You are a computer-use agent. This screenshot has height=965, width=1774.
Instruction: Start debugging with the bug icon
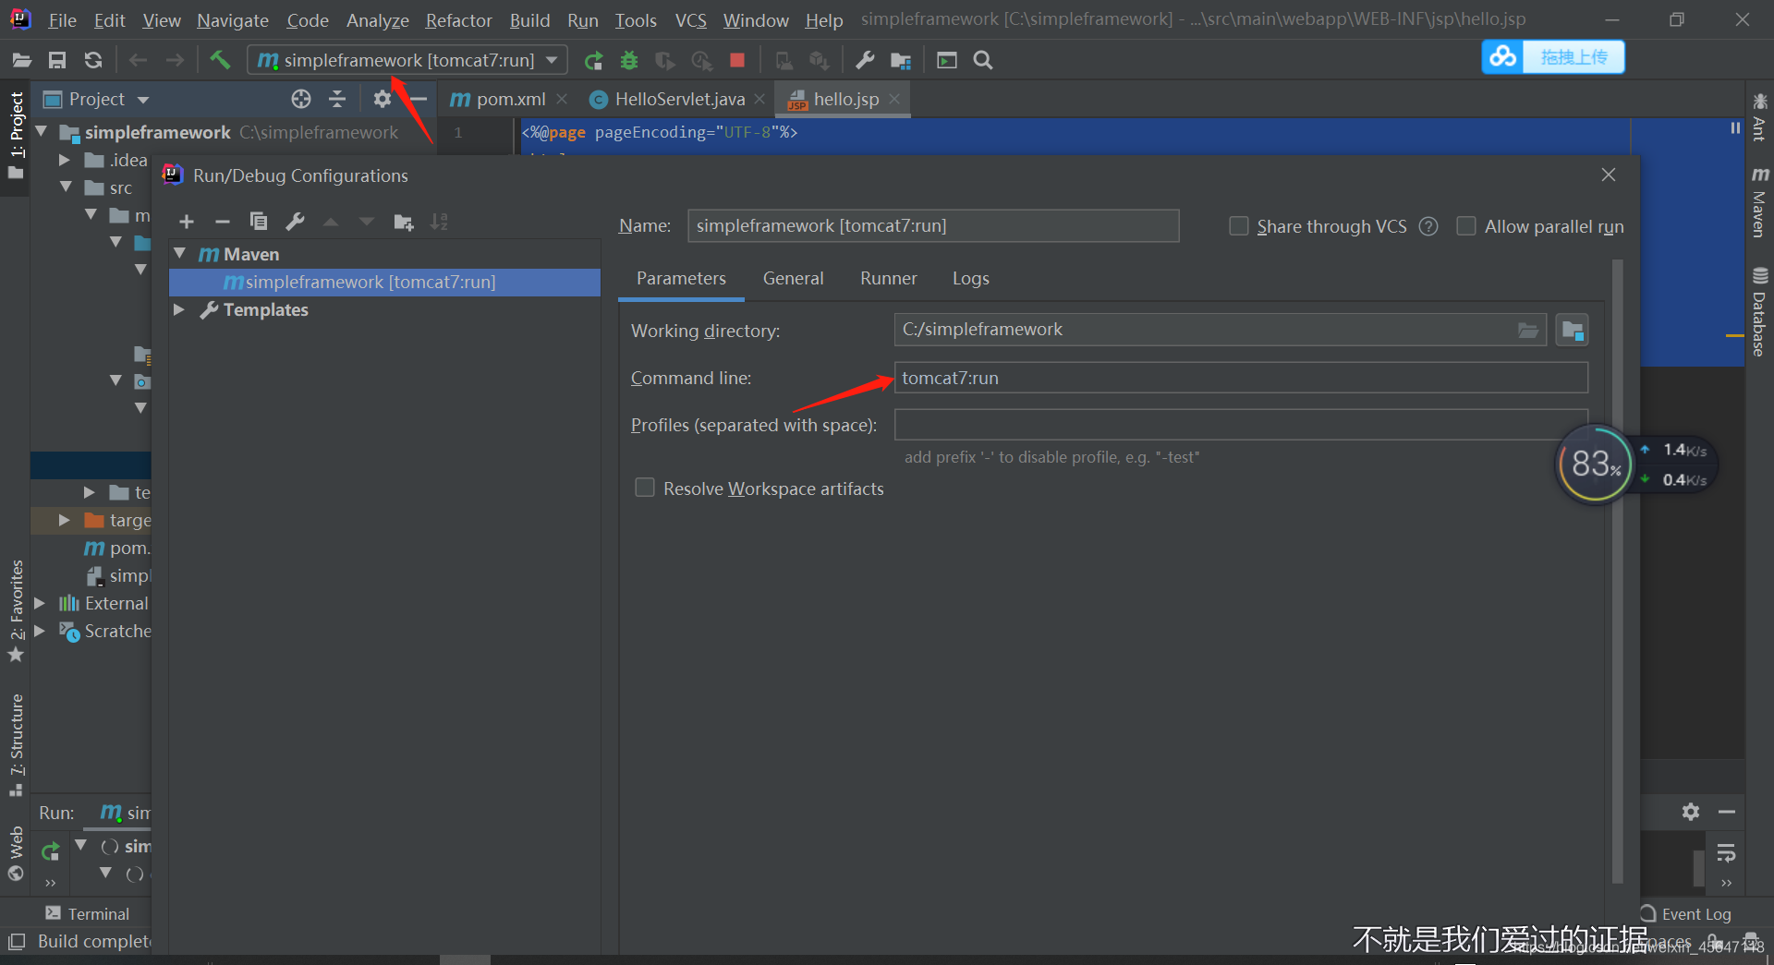click(629, 60)
